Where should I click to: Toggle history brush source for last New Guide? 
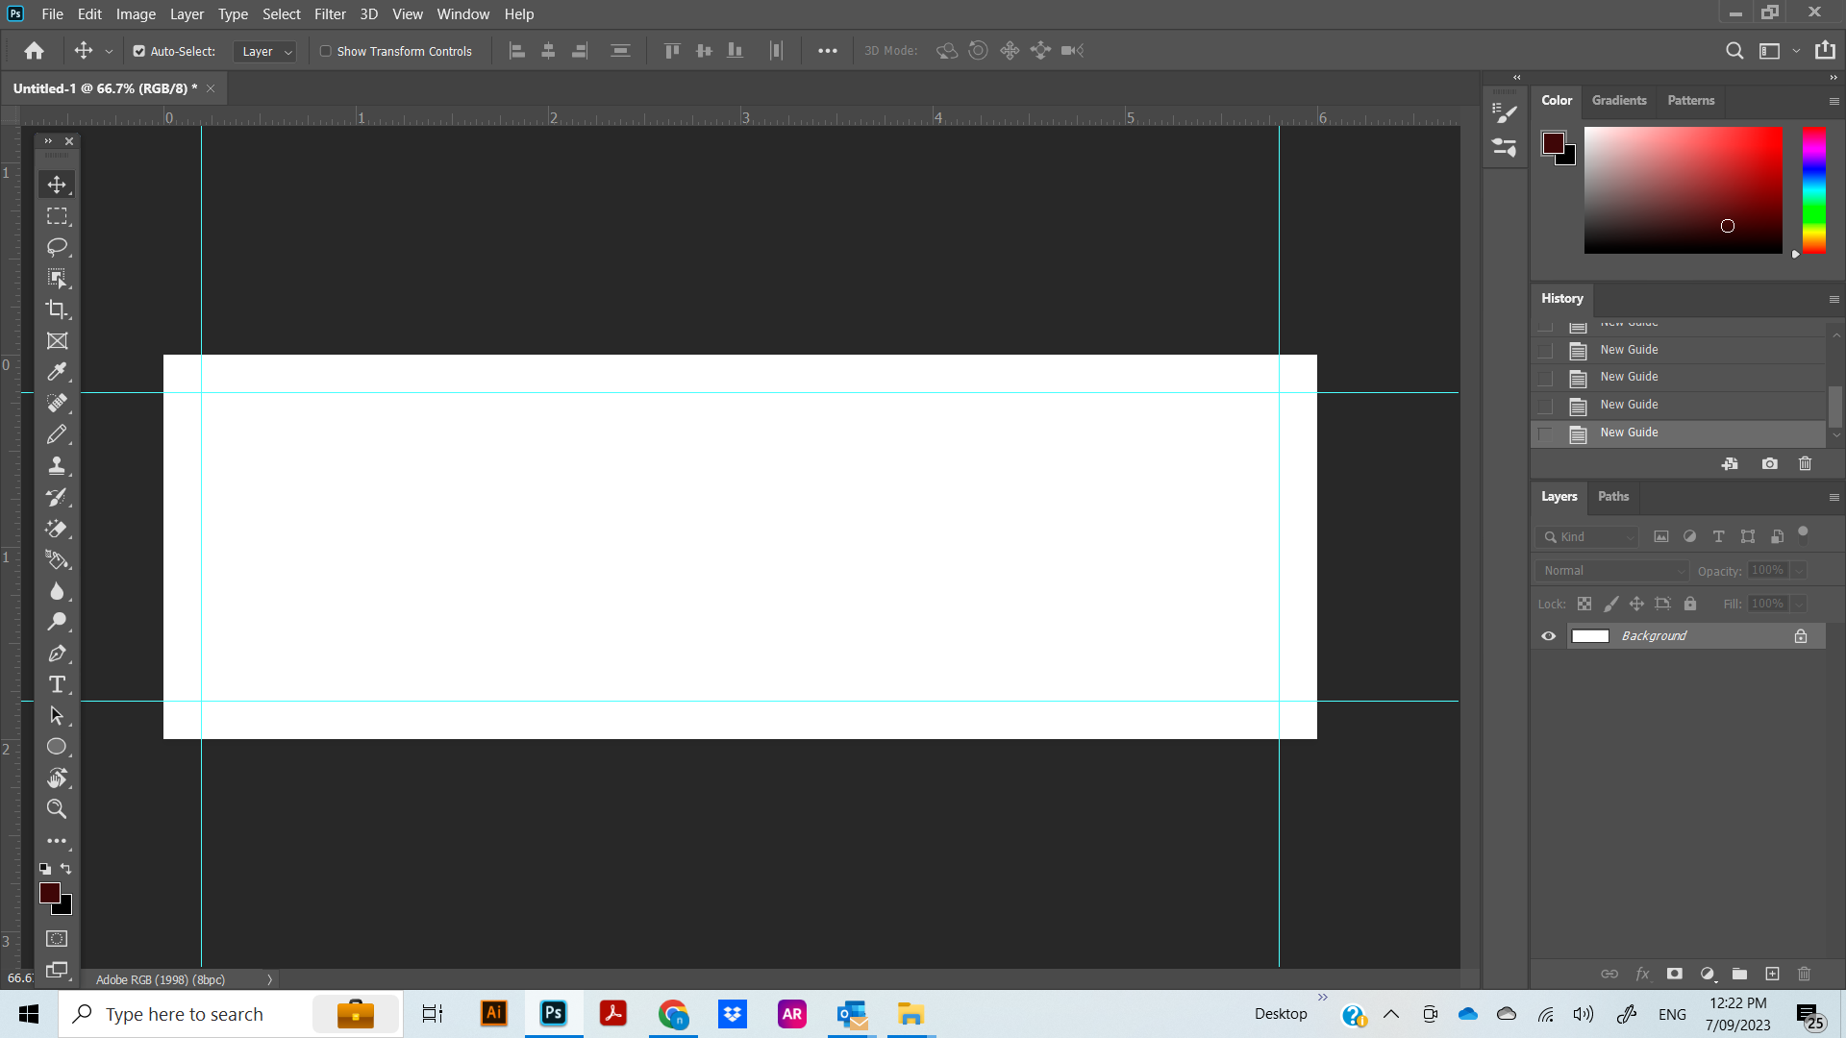[x=1545, y=433]
